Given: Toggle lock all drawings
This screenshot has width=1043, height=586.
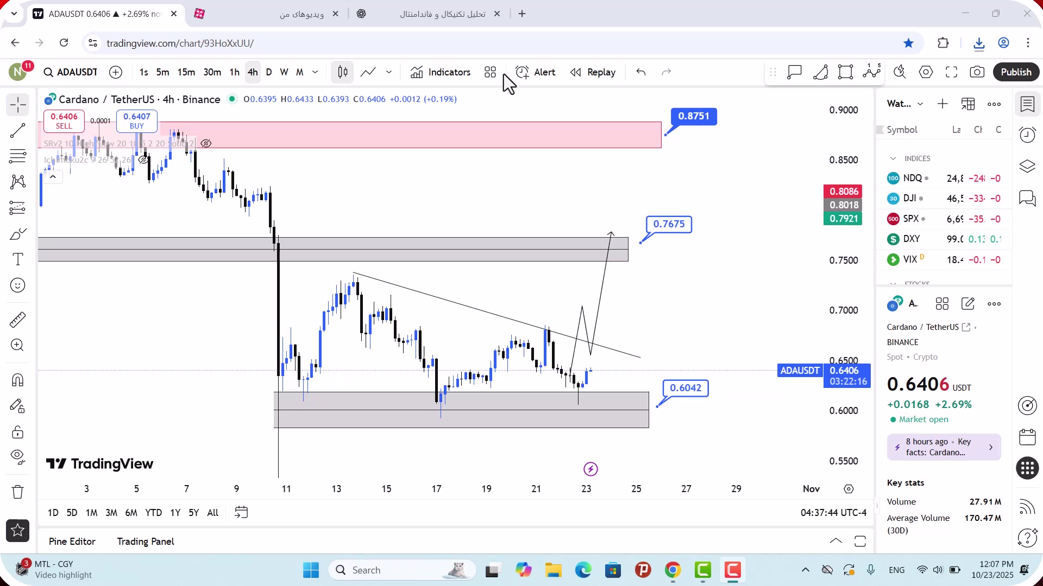Looking at the screenshot, I should [x=18, y=432].
